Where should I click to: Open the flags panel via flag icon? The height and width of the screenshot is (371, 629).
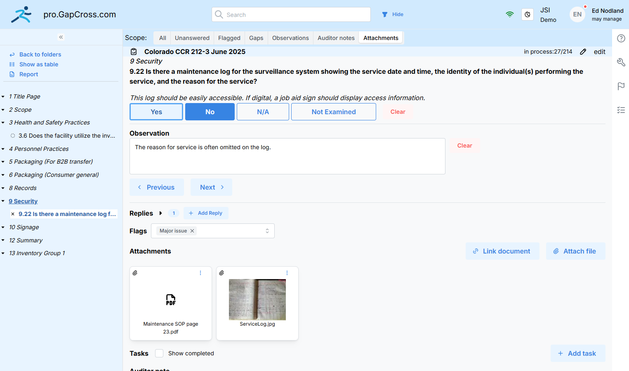(621, 86)
